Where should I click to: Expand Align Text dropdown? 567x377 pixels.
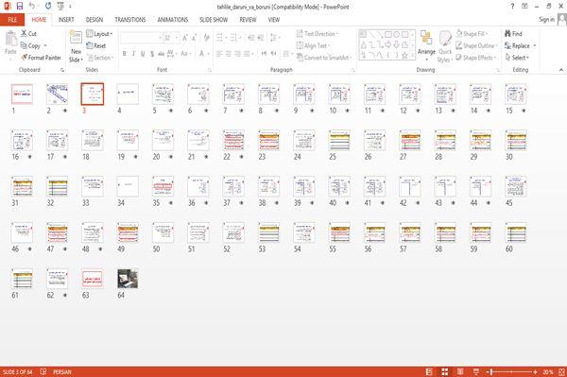tap(313, 45)
